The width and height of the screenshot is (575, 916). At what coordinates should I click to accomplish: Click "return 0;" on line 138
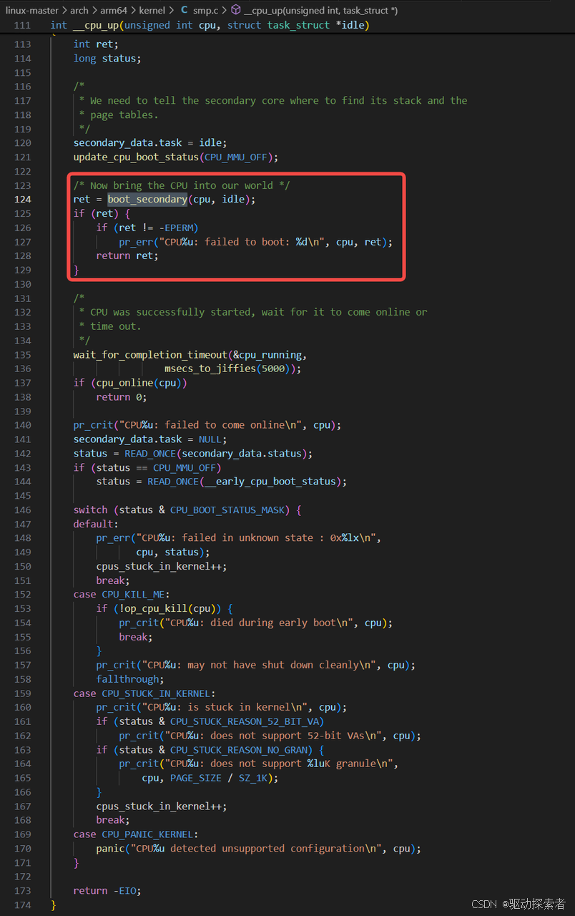pos(122,396)
